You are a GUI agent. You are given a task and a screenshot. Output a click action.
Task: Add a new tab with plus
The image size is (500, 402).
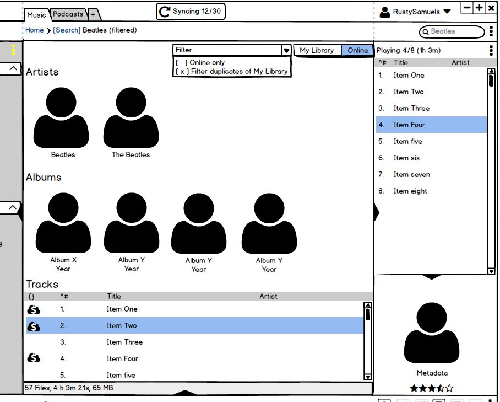click(93, 15)
